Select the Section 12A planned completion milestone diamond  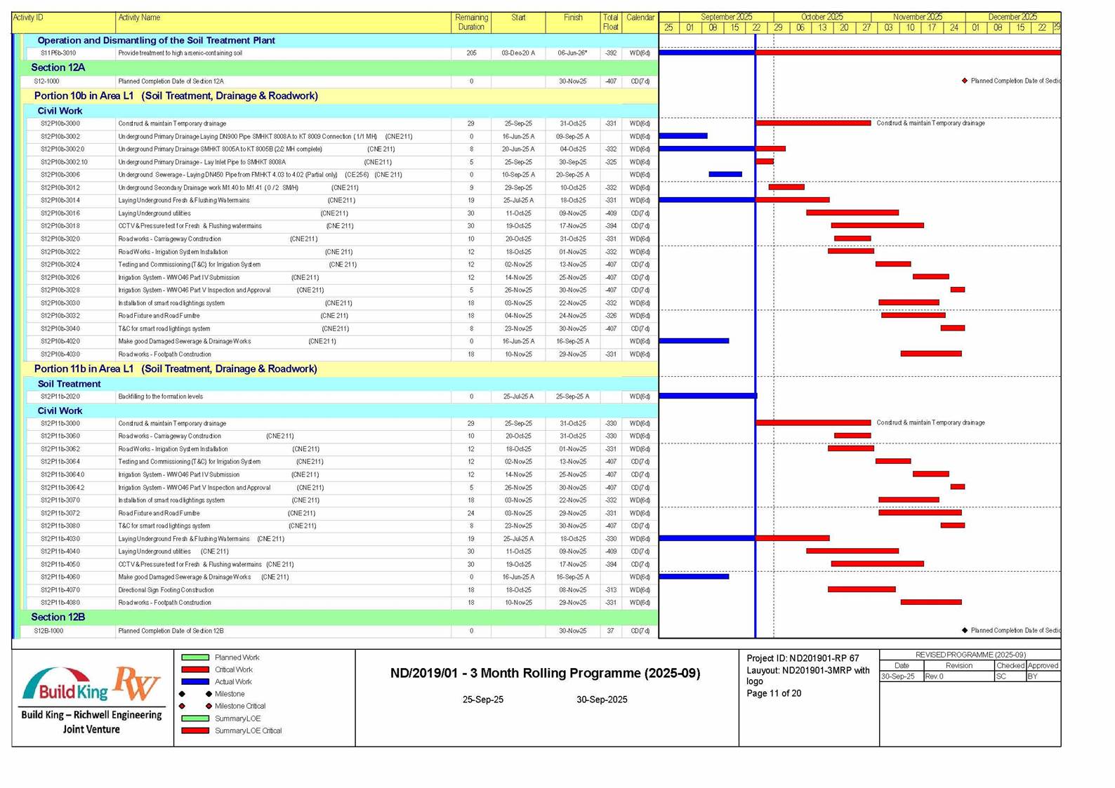[x=965, y=81]
